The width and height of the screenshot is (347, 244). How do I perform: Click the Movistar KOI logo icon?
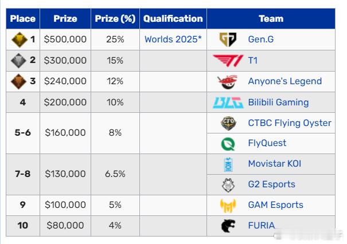coord(228,164)
